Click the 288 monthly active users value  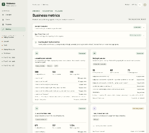tap(37, 72)
